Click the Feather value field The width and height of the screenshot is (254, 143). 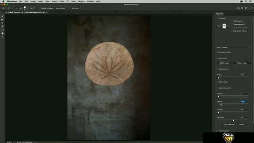pyautogui.click(x=244, y=102)
